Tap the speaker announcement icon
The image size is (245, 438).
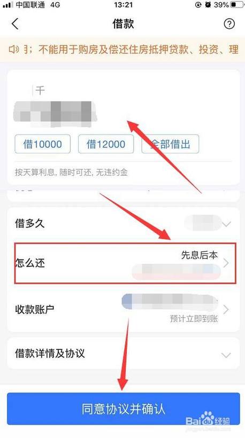pos(14,50)
